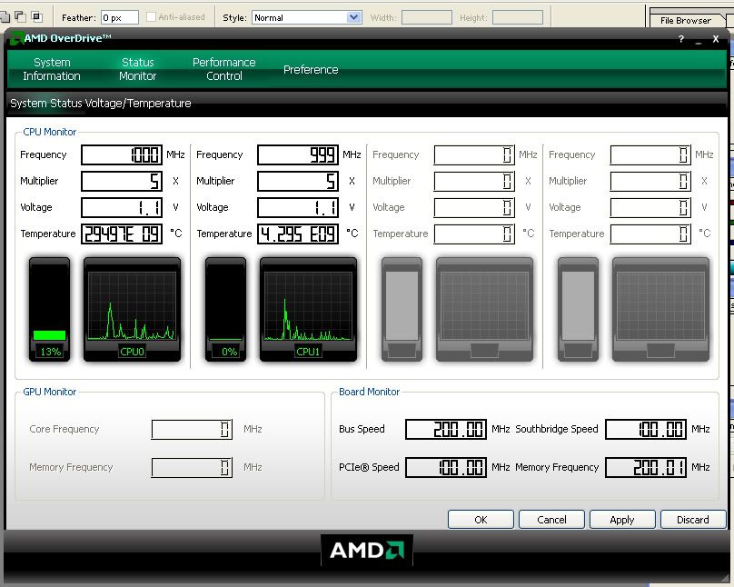Viewport: 734px width, 587px height.
Task: Click the Core Frequency label
Action: [x=64, y=429]
